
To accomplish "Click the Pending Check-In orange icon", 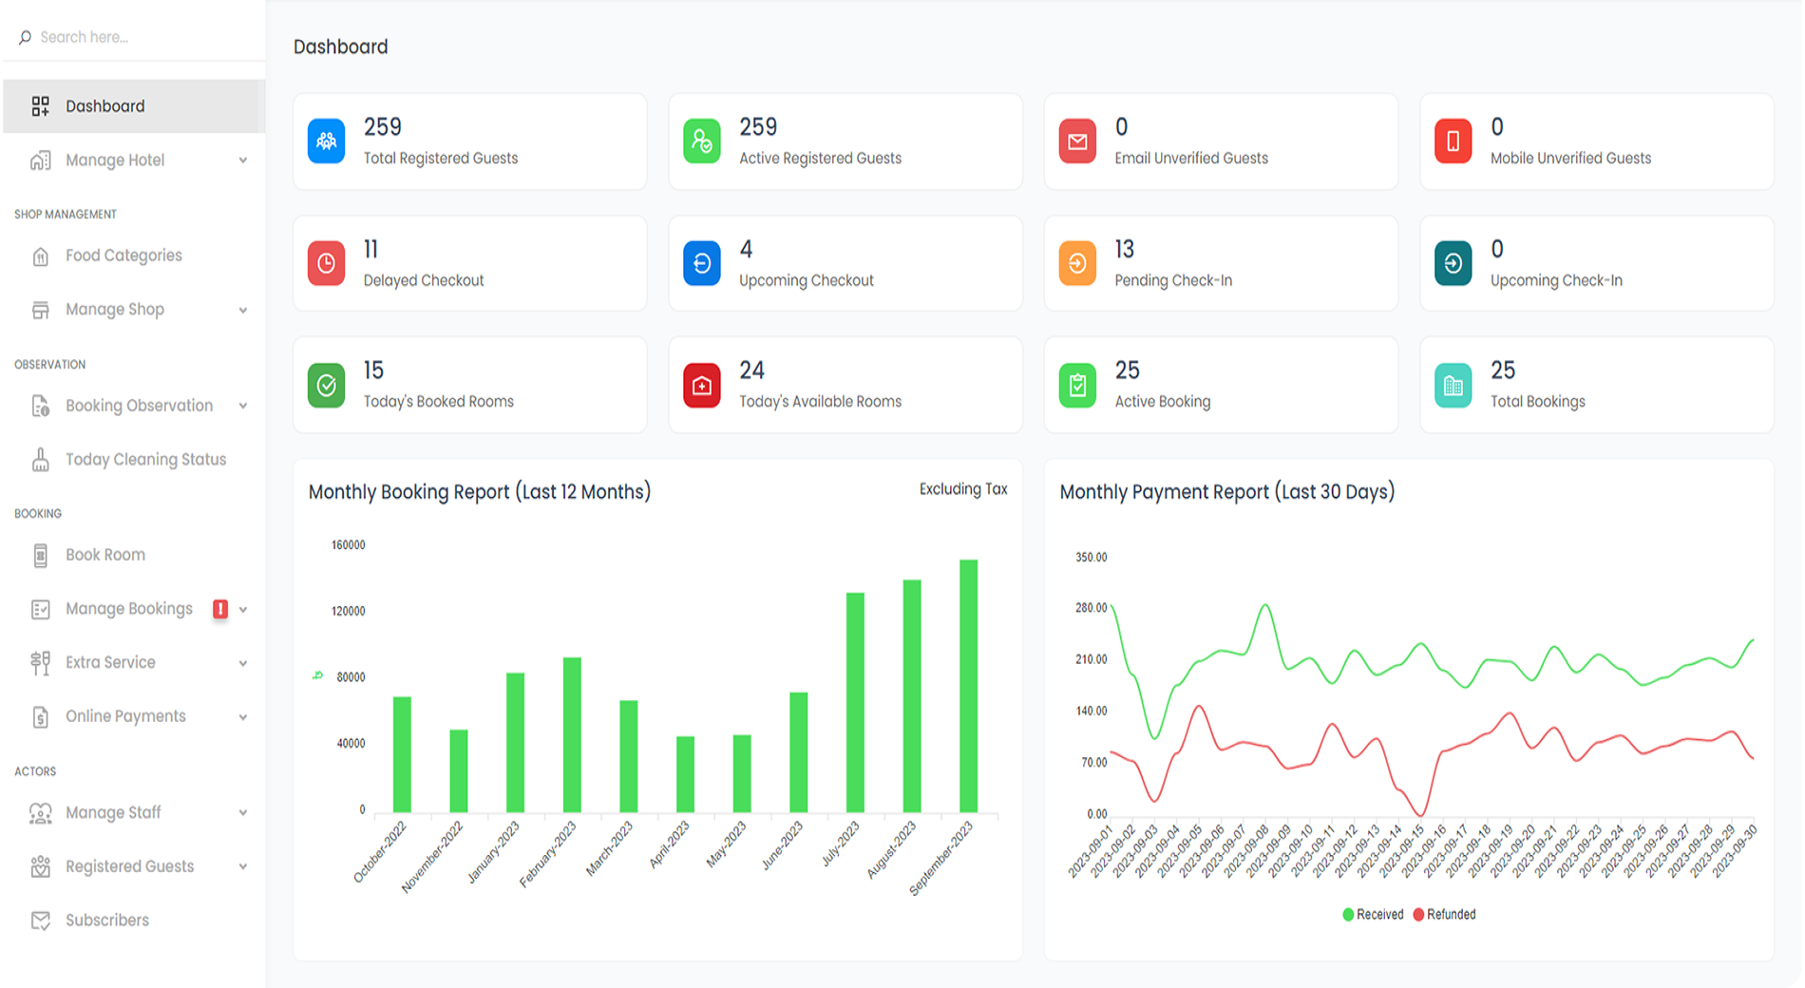I will [x=1077, y=263].
